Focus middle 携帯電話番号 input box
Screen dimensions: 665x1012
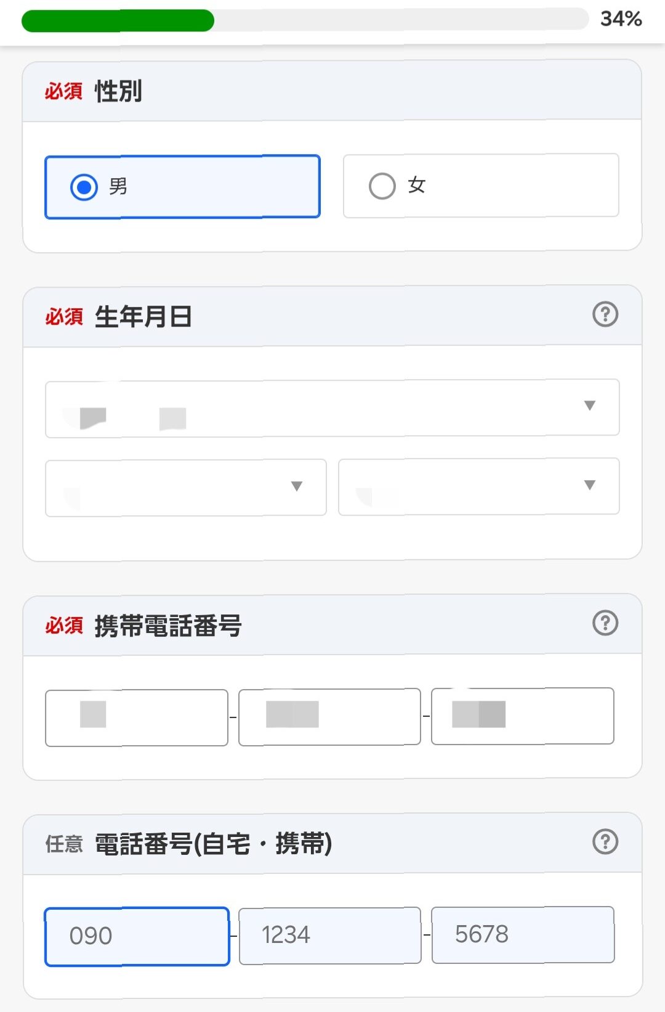pyautogui.click(x=329, y=717)
